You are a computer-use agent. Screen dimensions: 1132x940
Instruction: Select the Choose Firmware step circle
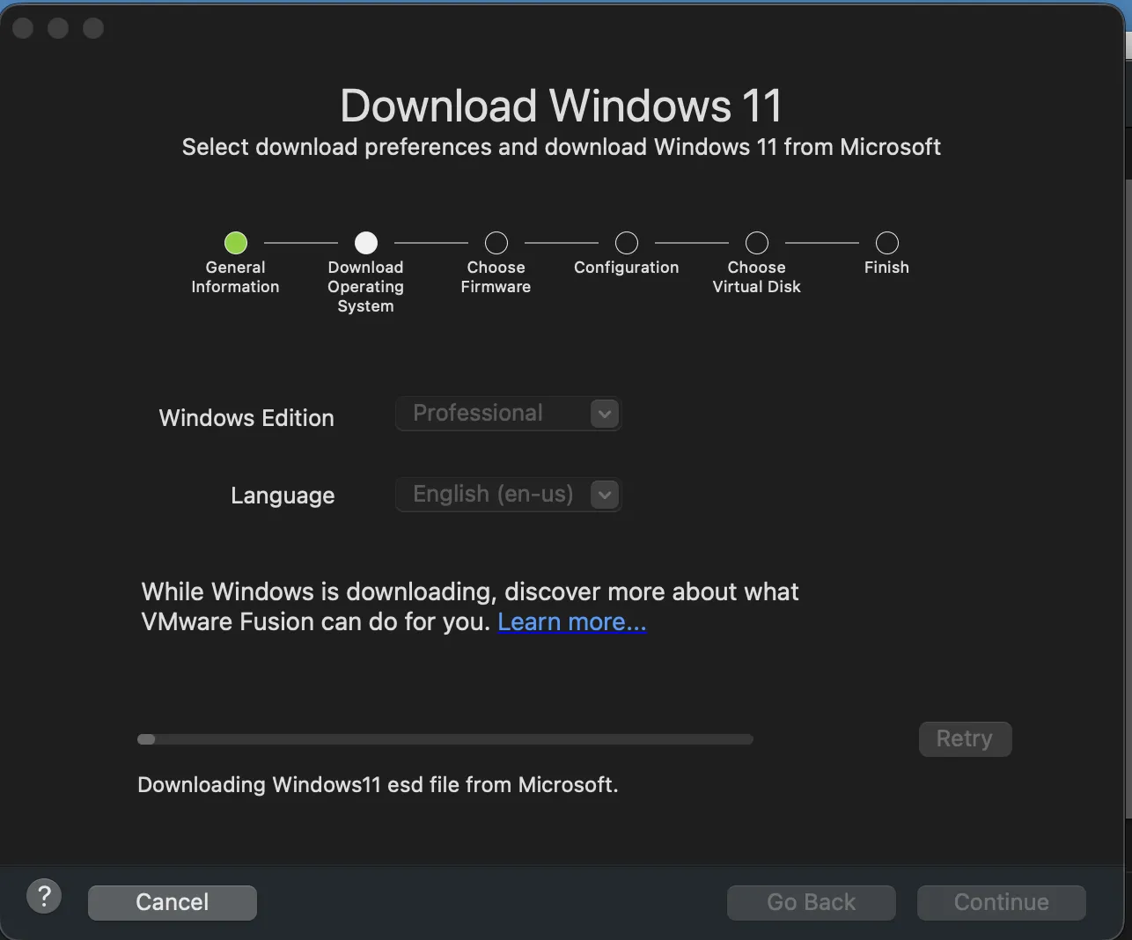(496, 243)
